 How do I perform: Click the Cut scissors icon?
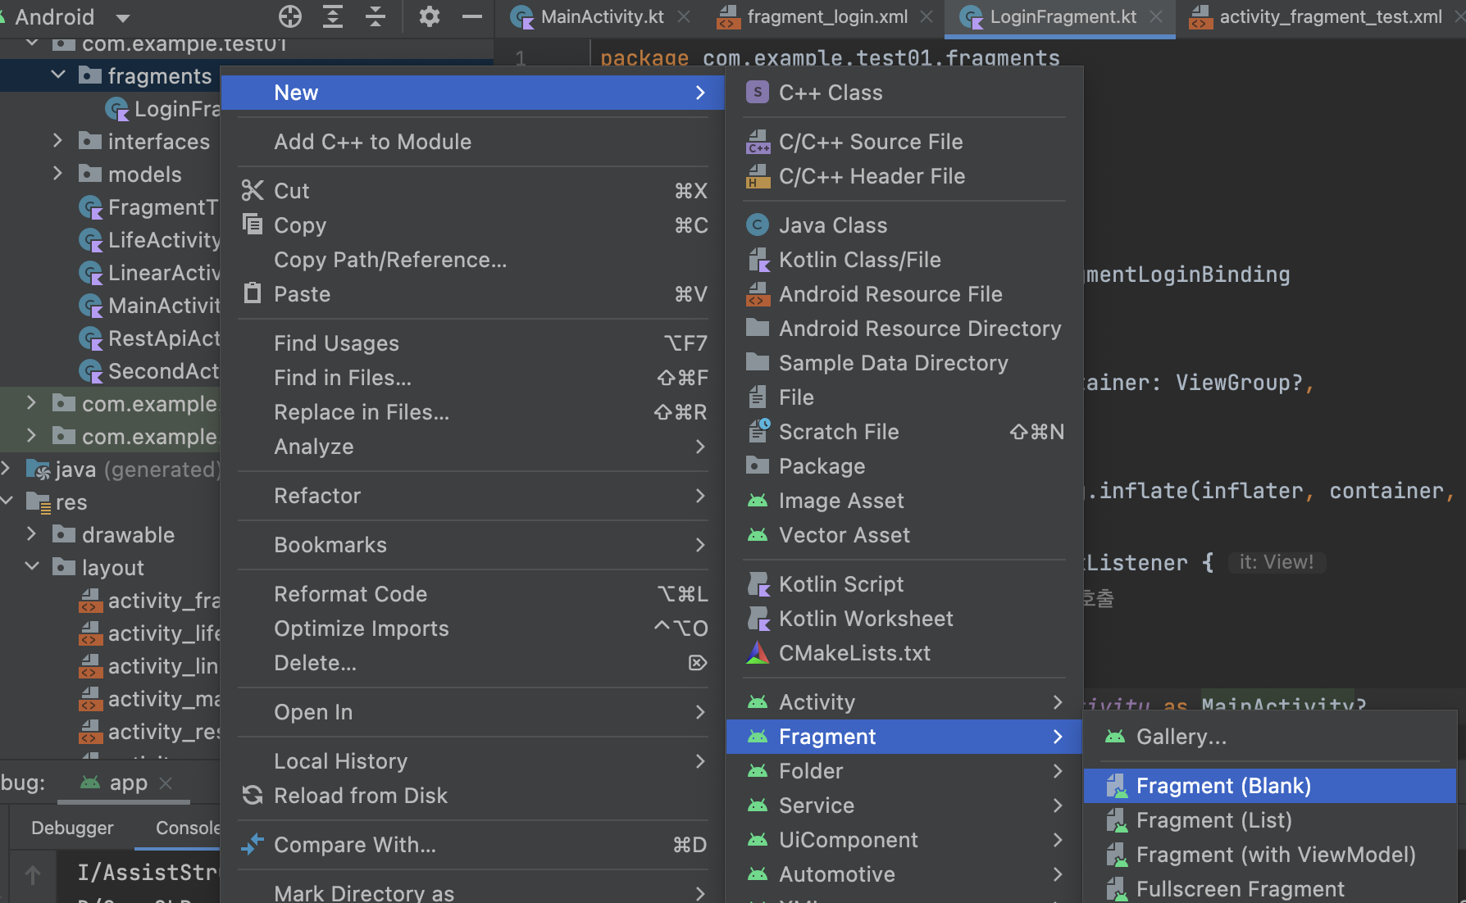pyautogui.click(x=253, y=190)
